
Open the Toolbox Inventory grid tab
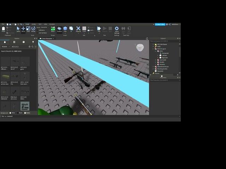tap(14, 42)
